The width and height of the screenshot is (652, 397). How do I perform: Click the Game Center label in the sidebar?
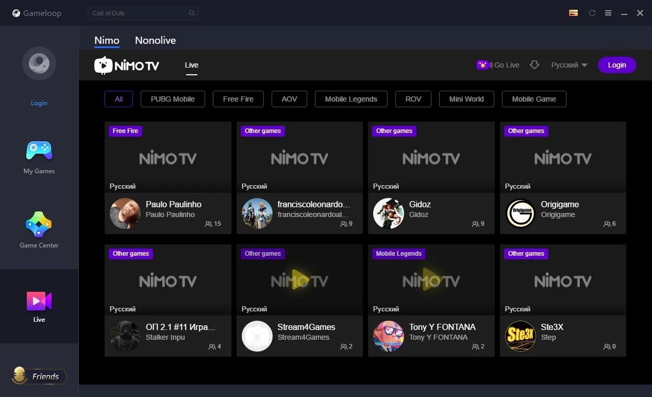[39, 245]
